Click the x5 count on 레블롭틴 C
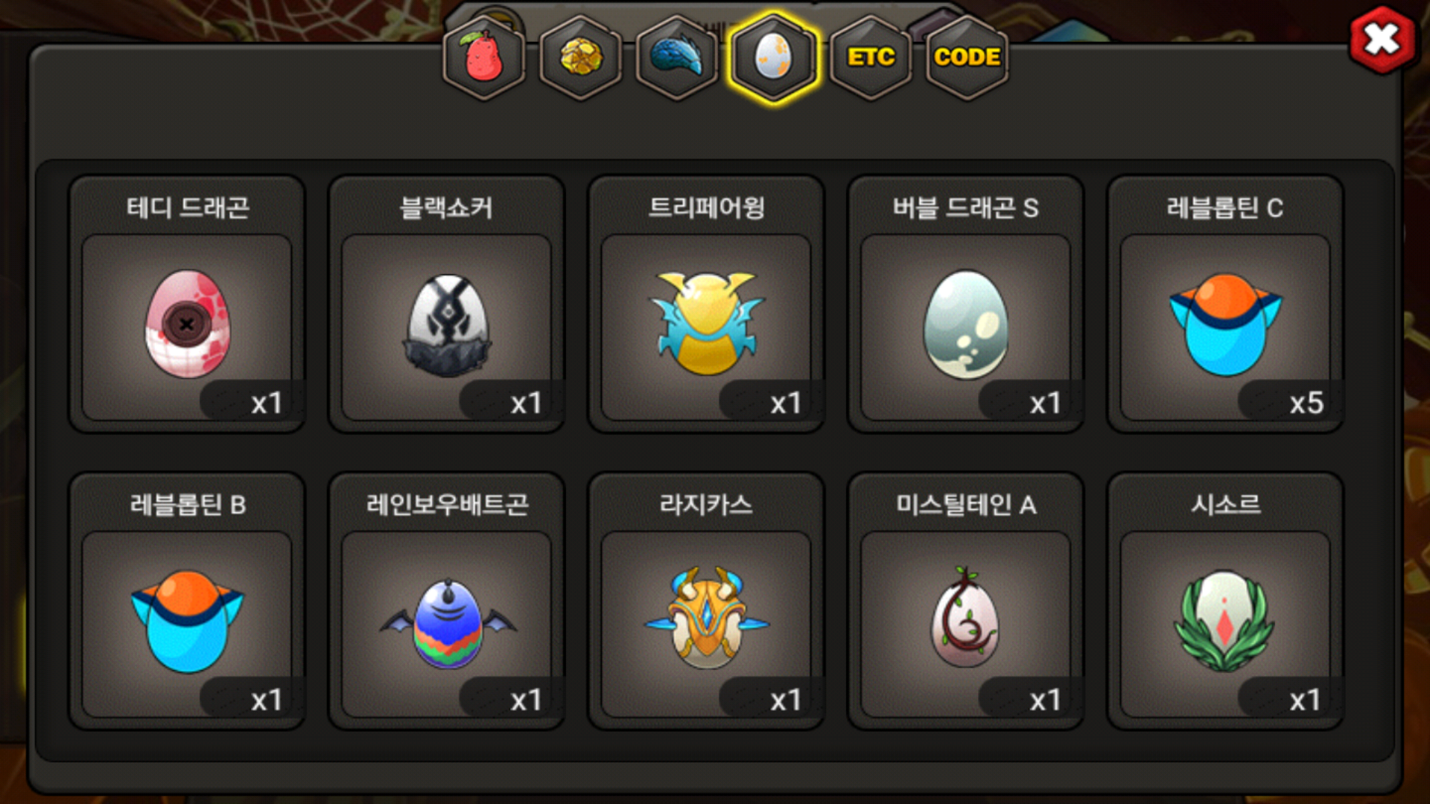1430x804 pixels. tap(1306, 403)
